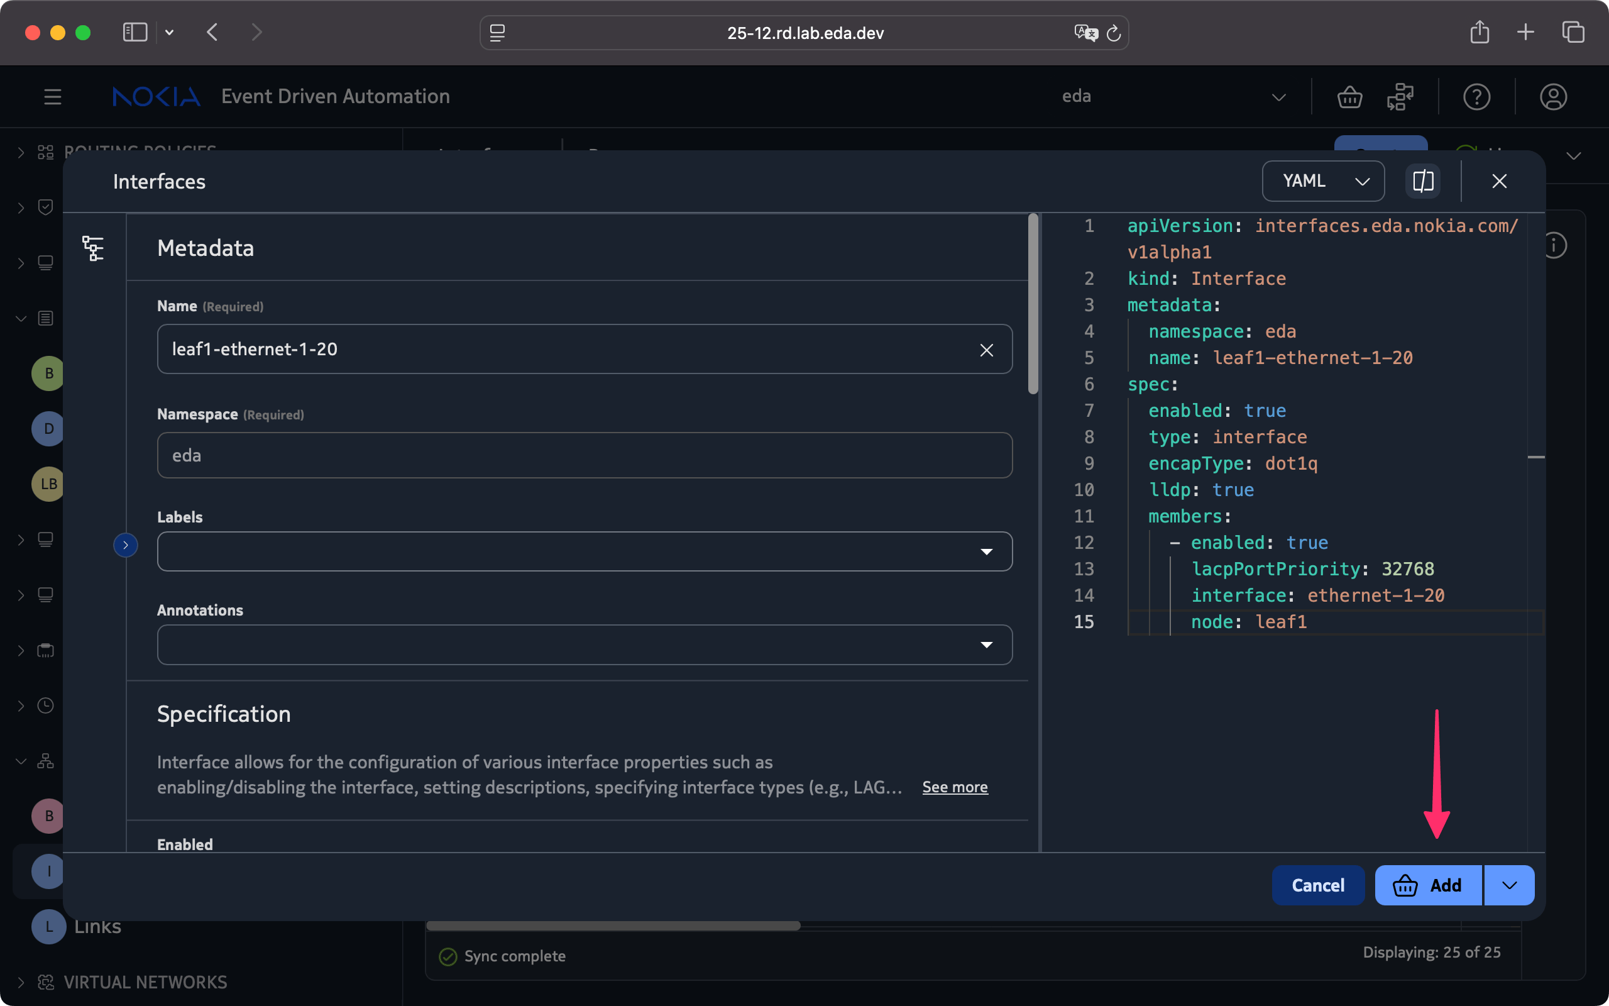Viewport: 1609px width, 1006px height.
Task: Expand the Annotations dropdown
Action: coord(986,644)
